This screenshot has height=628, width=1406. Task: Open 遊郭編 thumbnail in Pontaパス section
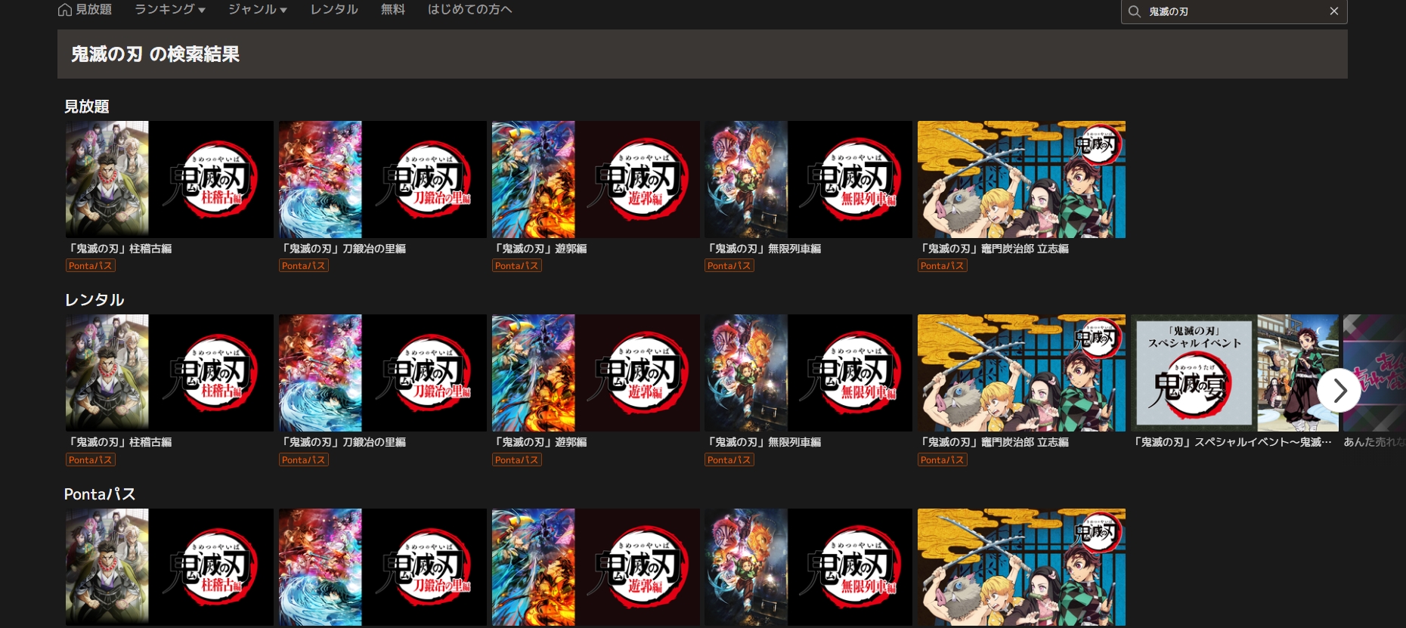pyautogui.click(x=596, y=567)
